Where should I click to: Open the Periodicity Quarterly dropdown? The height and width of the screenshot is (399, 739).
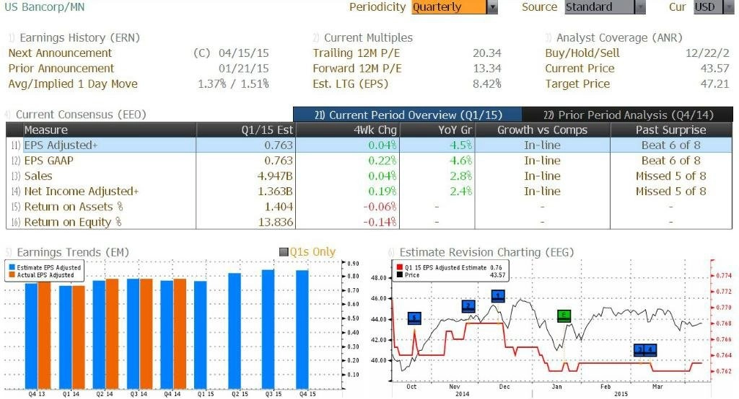click(x=455, y=7)
